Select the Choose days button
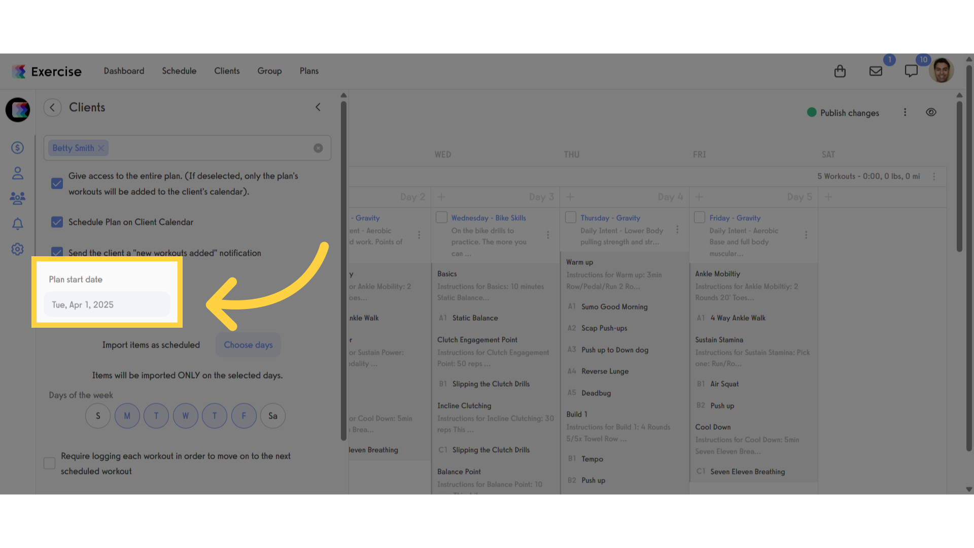The width and height of the screenshot is (974, 548). [x=248, y=345]
